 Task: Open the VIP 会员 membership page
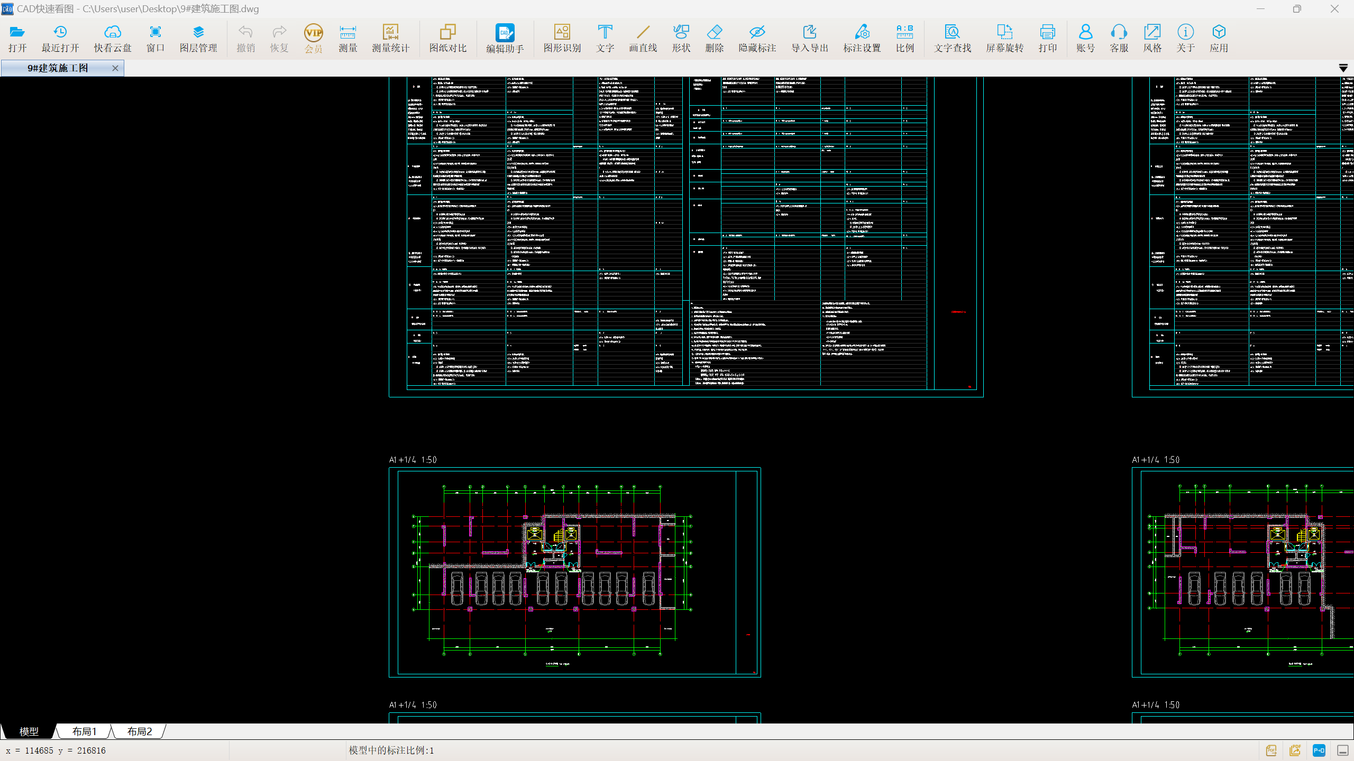(x=314, y=38)
